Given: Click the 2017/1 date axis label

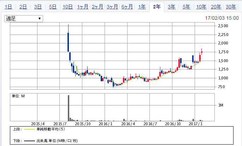Looking at the screenshot, I should click(x=195, y=124).
